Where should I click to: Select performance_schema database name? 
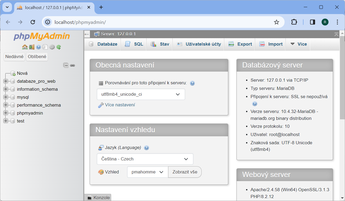pos(39,105)
